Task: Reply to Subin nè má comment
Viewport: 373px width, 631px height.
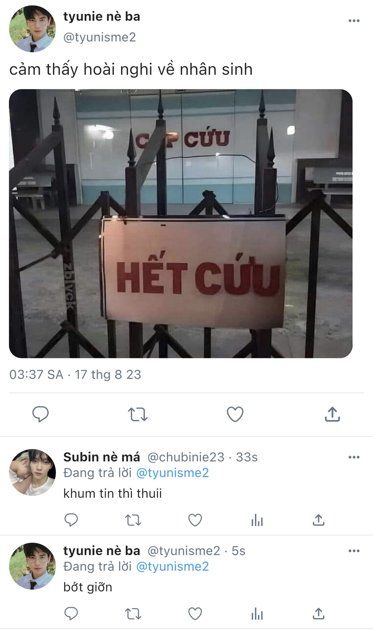Action: pos(71,520)
